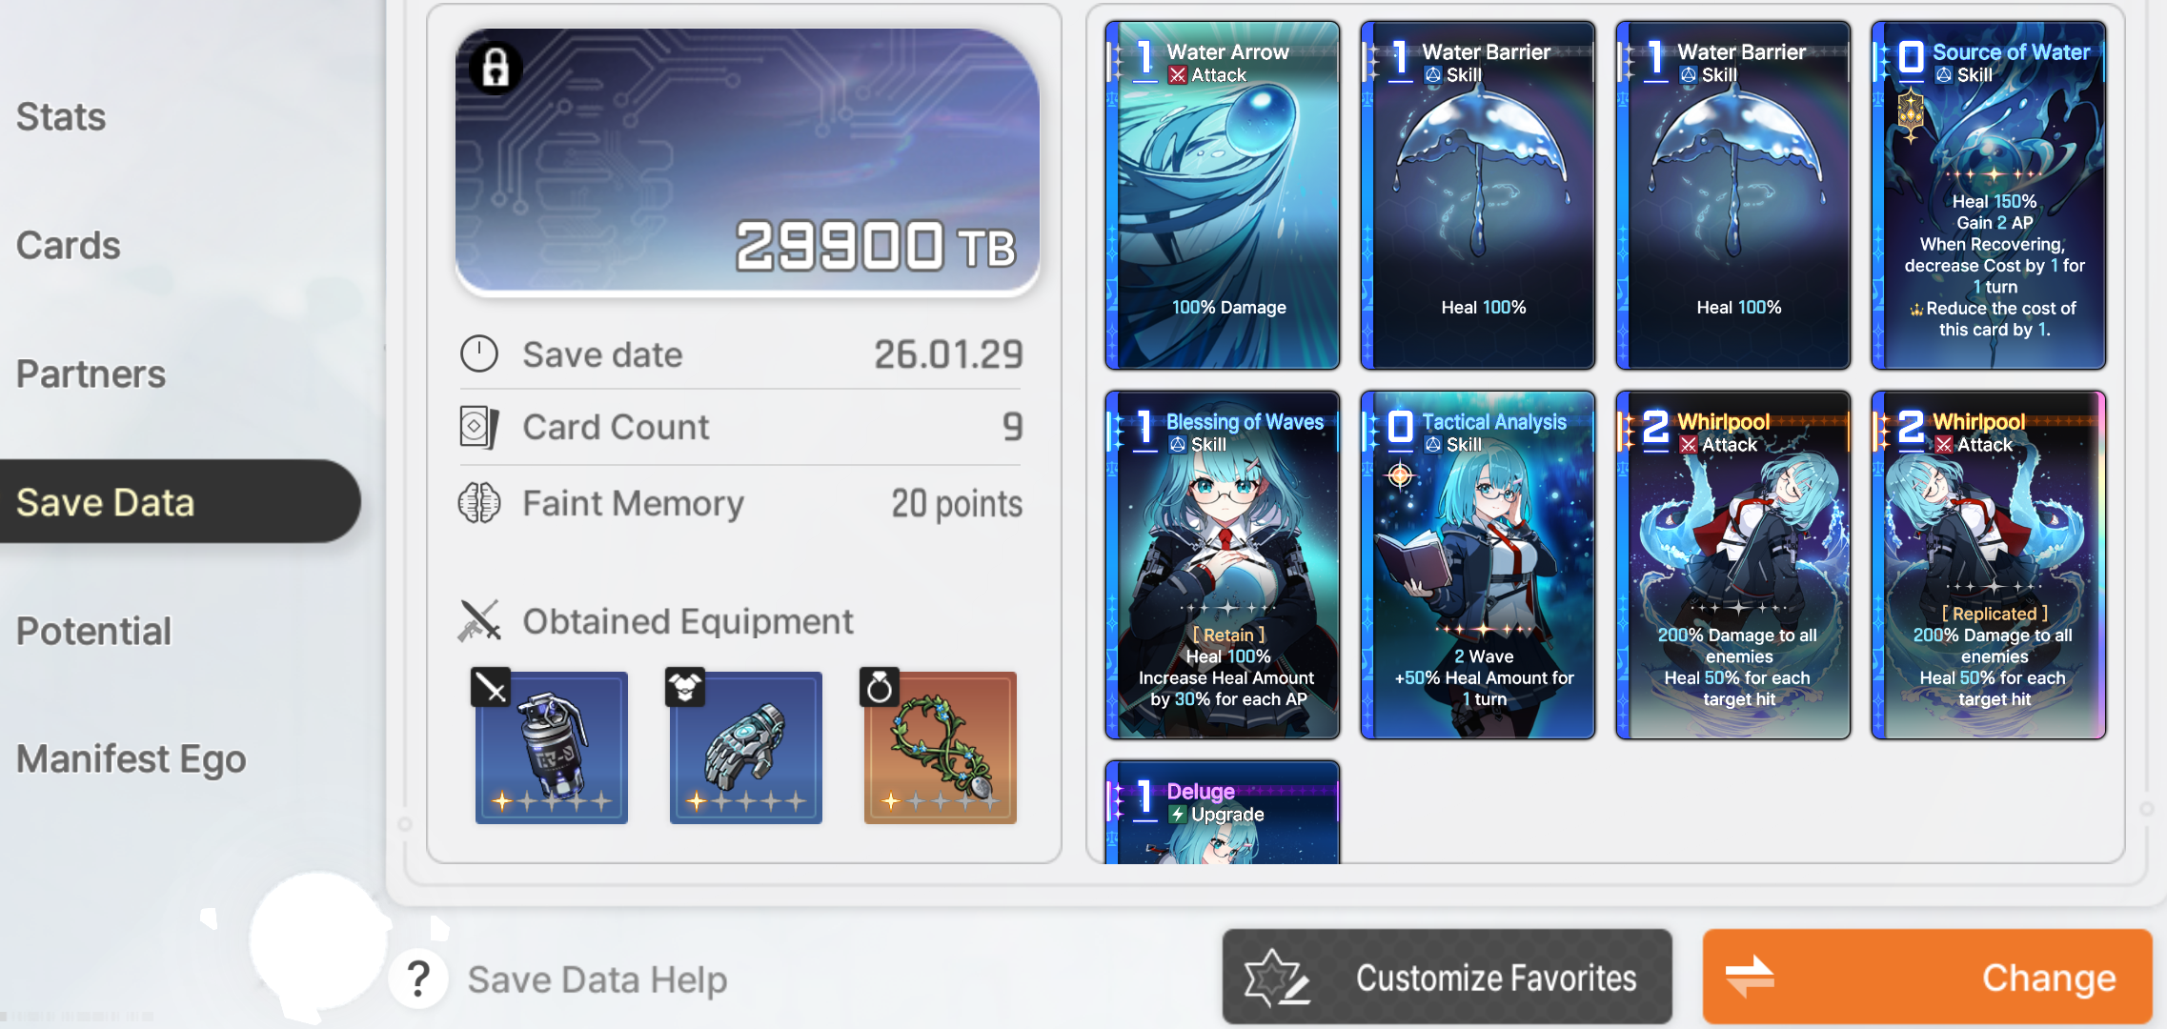Go to the Potential tab
The height and width of the screenshot is (1029, 2167).
pos(93,631)
